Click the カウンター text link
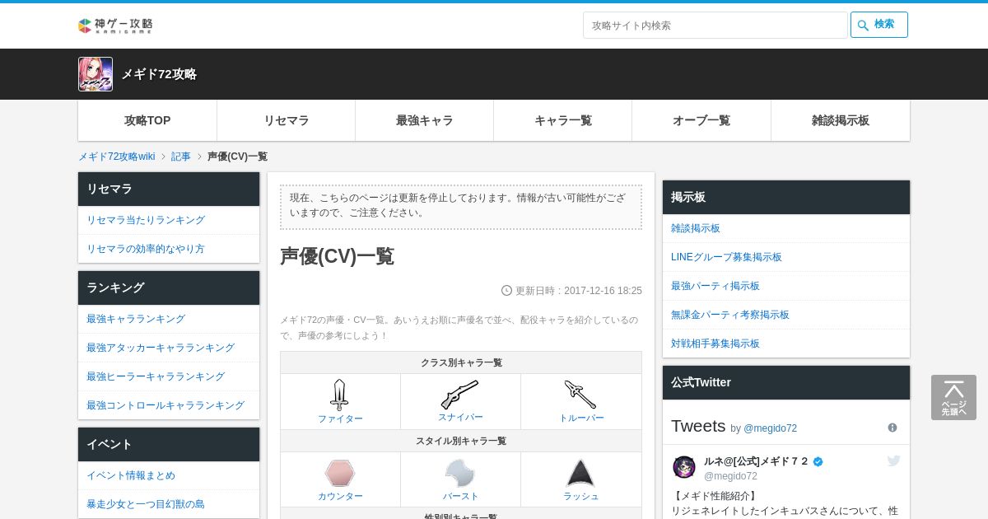This screenshot has width=988, height=519. [x=340, y=497]
